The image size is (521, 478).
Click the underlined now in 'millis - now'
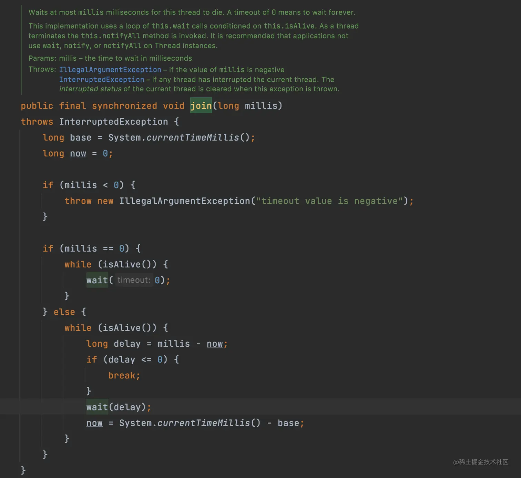click(x=215, y=344)
